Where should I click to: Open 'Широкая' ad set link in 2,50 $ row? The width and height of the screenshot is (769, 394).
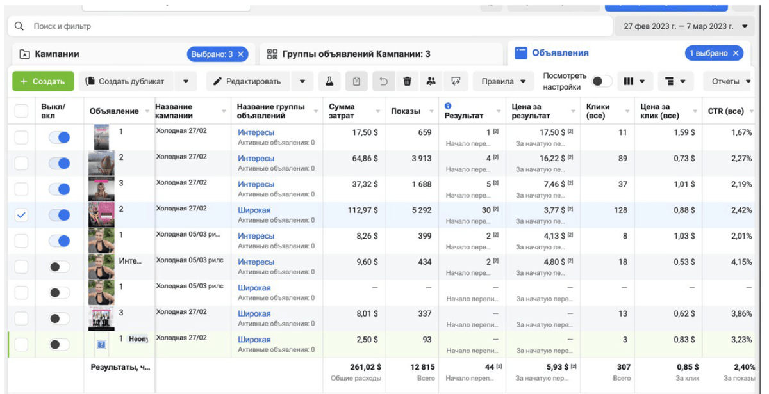[254, 340]
